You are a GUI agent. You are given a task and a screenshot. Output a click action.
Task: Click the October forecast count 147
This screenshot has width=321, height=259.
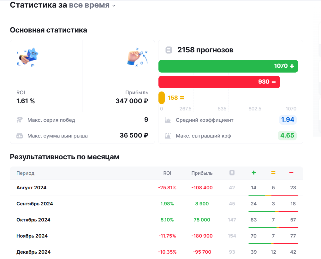[232, 220]
